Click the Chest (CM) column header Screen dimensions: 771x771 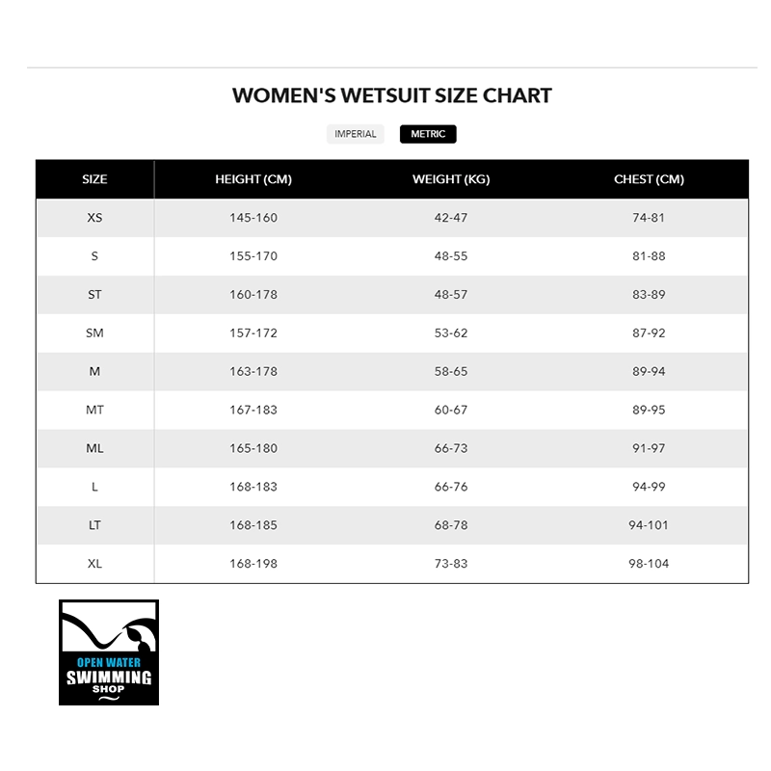[649, 179]
